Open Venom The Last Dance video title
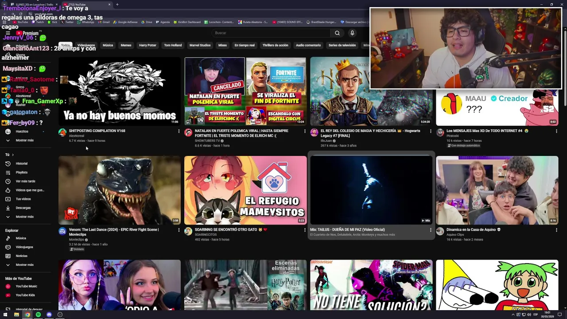Viewport: 567px width, 319px height. coord(114,232)
